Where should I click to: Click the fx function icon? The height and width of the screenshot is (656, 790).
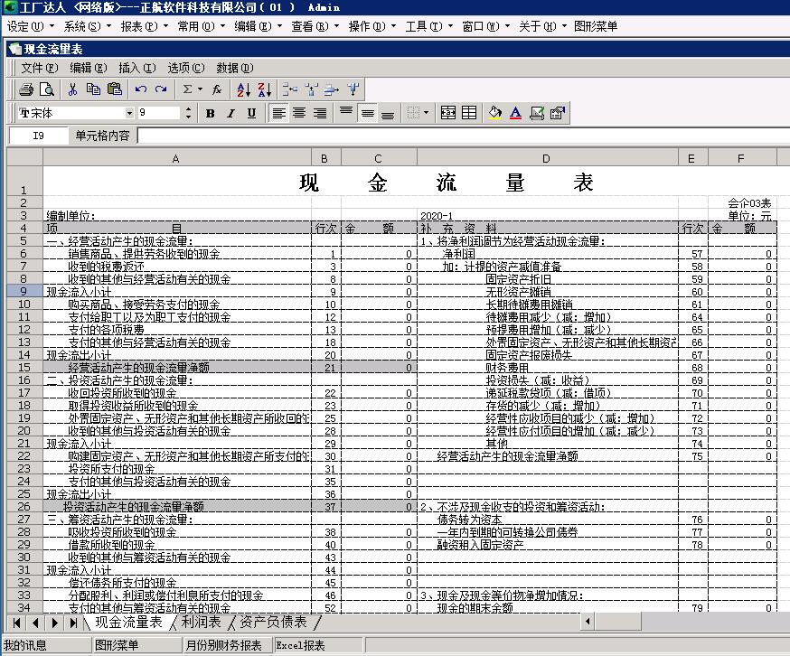[x=217, y=89]
